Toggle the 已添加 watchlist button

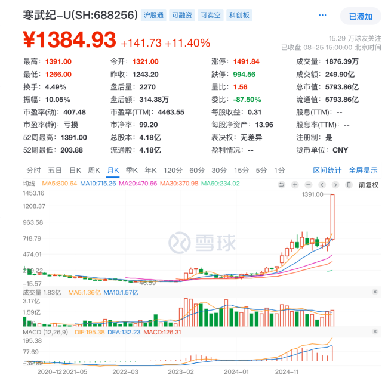360,16
